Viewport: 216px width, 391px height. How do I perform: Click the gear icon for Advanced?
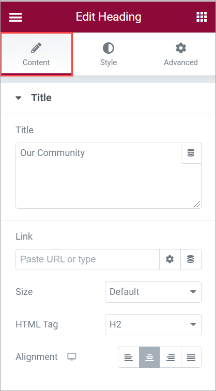pyautogui.click(x=181, y=48)
